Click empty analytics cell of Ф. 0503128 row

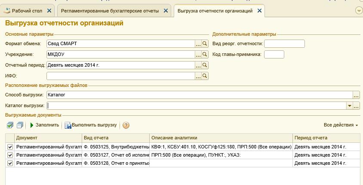(x=221, y=163)
